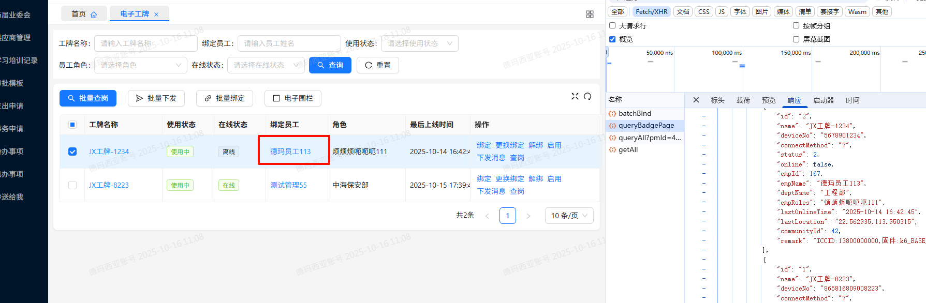Switch to the 首页 tab

(x=84, y=14)
